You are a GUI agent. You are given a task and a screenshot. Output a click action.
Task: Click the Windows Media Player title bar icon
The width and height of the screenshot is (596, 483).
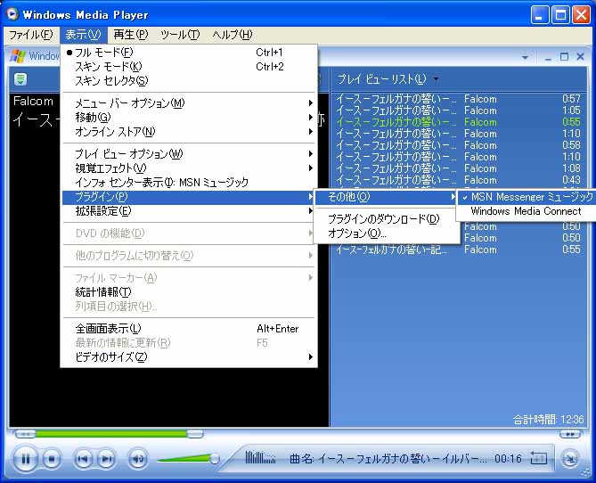(12, 14)
